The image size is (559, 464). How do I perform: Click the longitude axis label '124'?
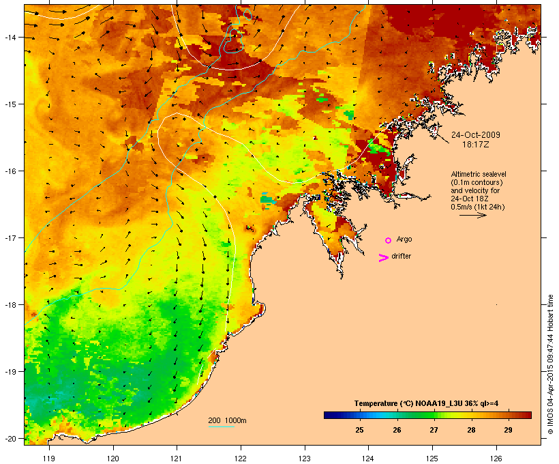368,459
